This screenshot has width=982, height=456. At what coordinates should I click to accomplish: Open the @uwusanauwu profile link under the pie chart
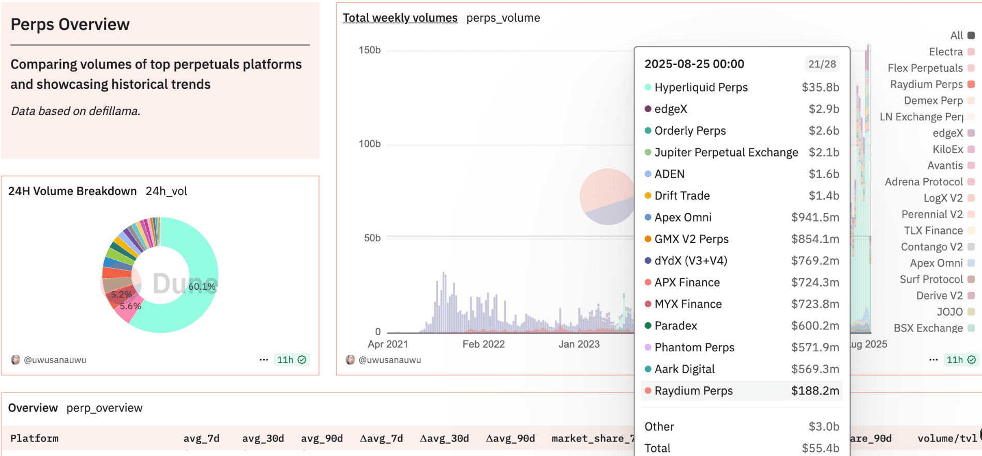tap(55, 360)
